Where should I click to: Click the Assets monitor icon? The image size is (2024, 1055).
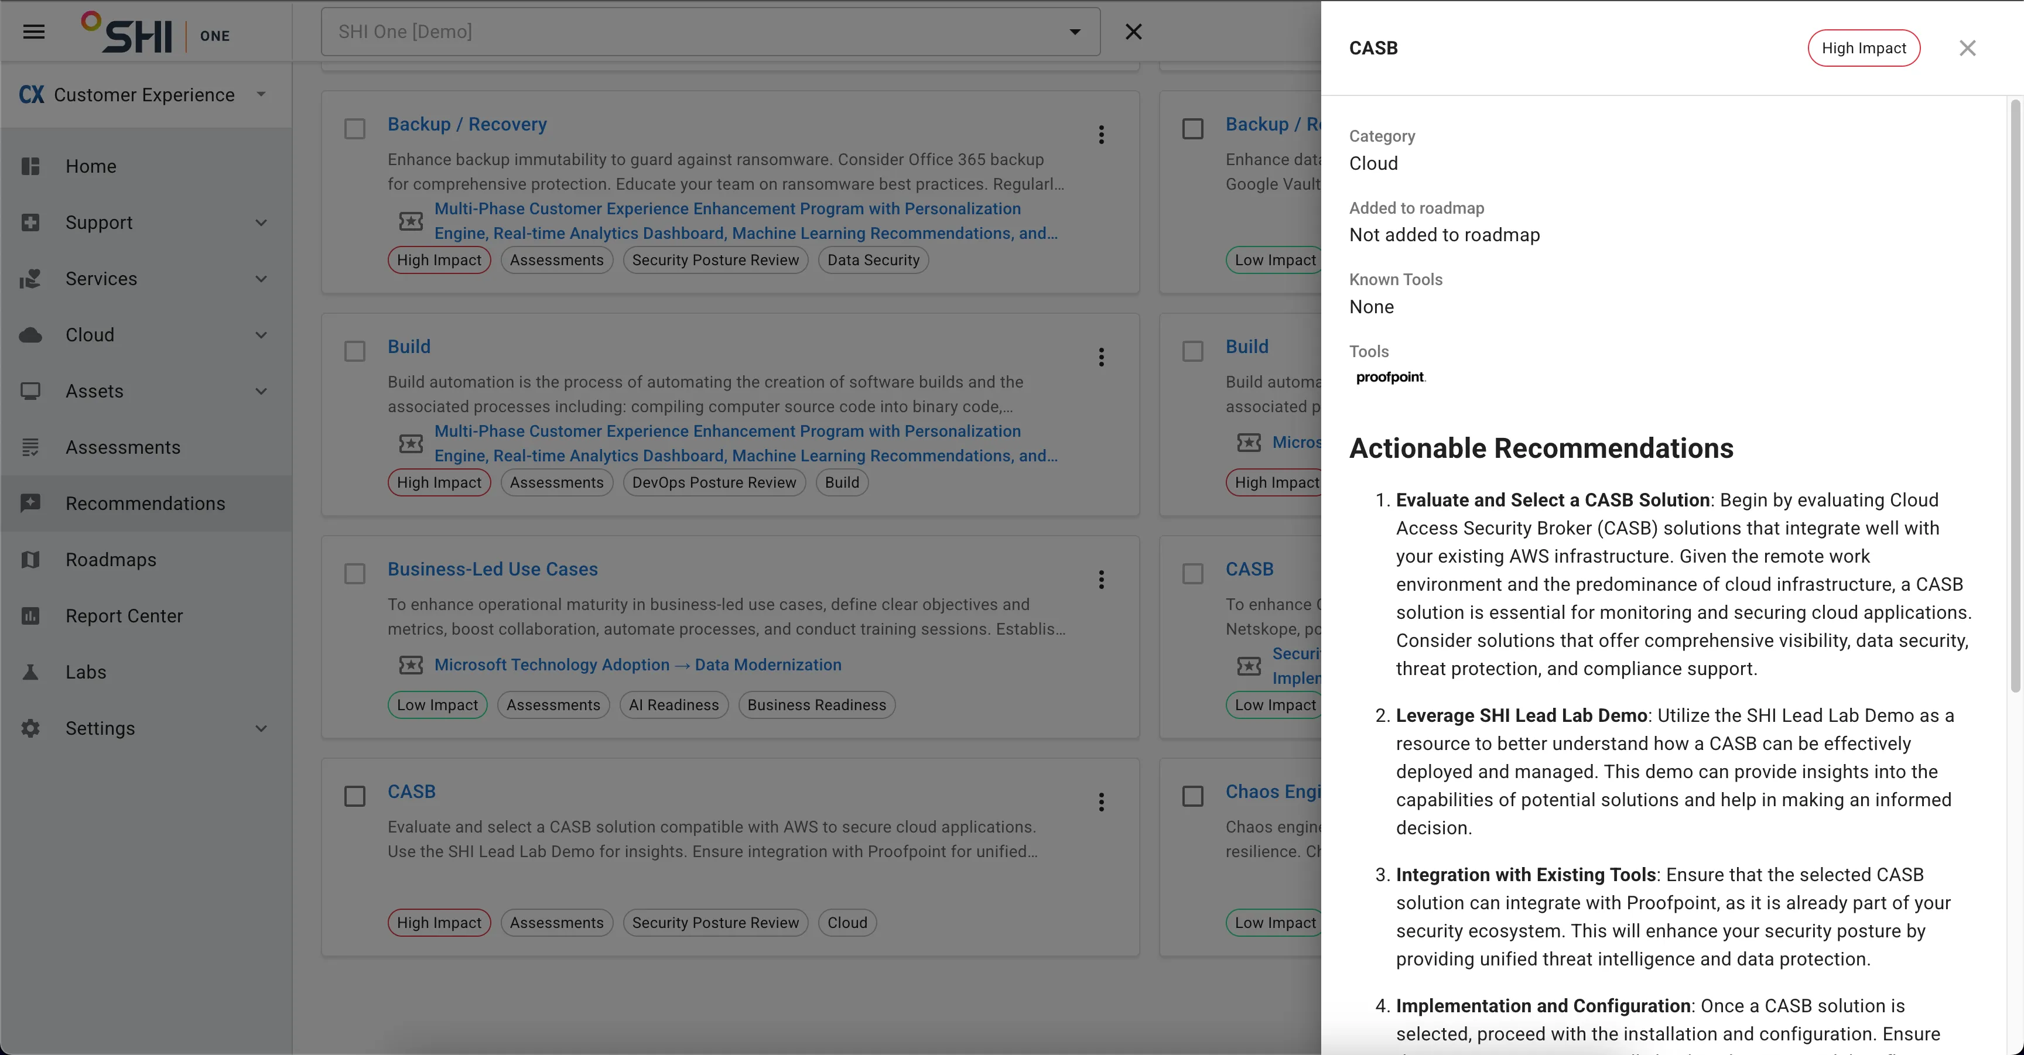(30, 391)
